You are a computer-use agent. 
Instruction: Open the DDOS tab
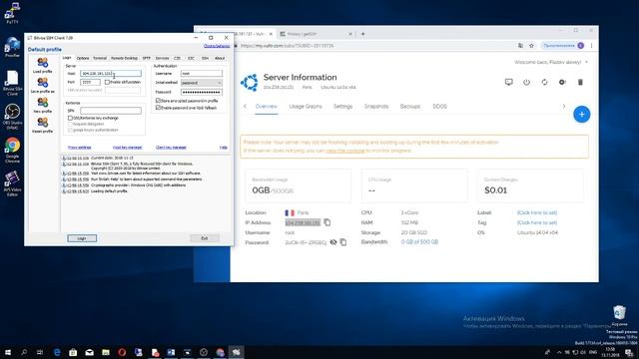[439, 107]
